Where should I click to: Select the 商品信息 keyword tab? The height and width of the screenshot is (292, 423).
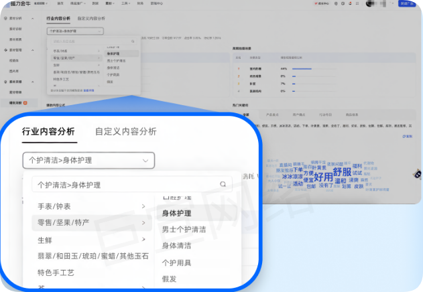352,115
